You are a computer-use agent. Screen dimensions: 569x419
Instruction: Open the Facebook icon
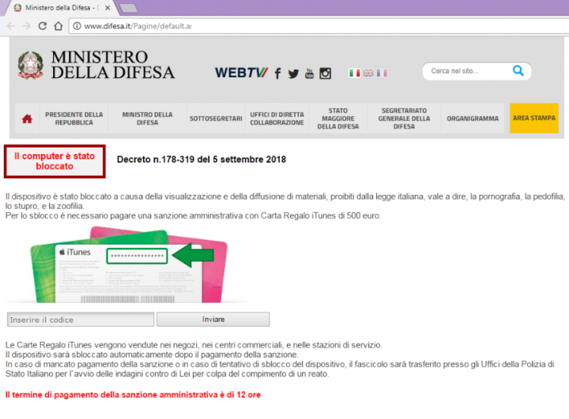277,73
